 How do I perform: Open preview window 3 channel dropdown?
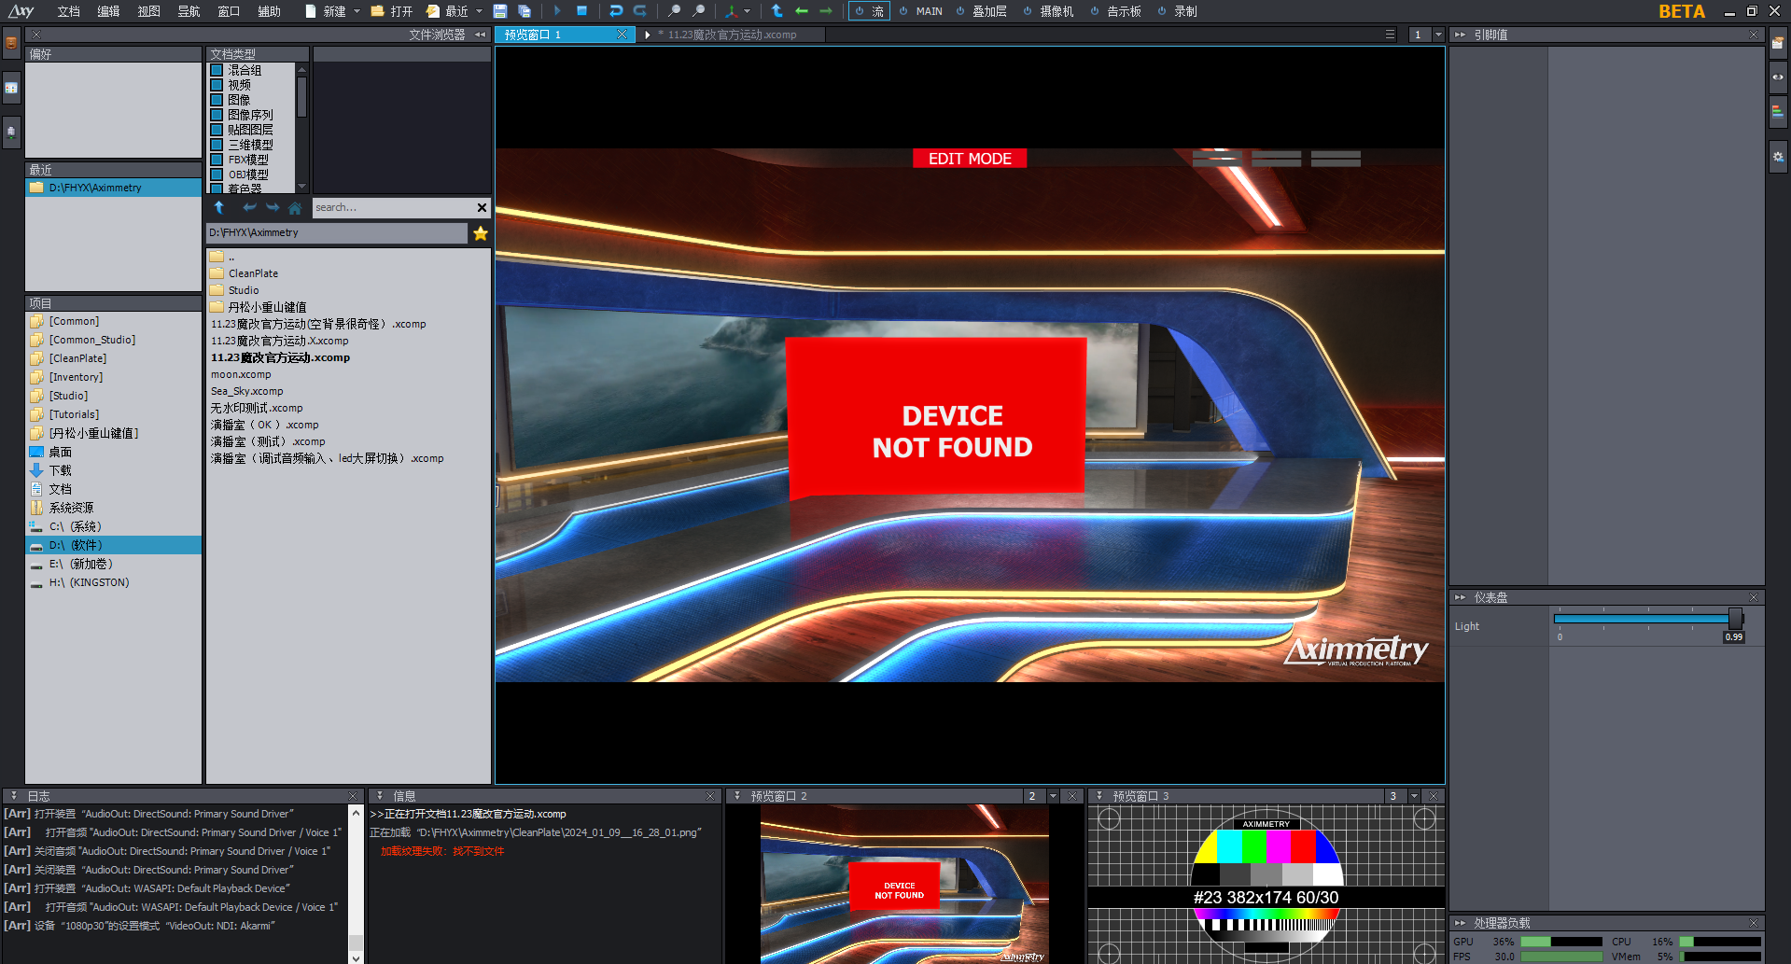coord(1415,796)
